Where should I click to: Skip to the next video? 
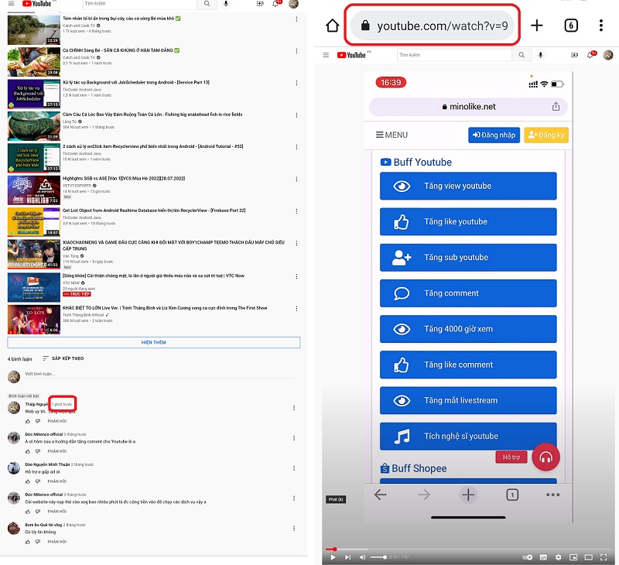pyautogui.click(x=347, y=557)
